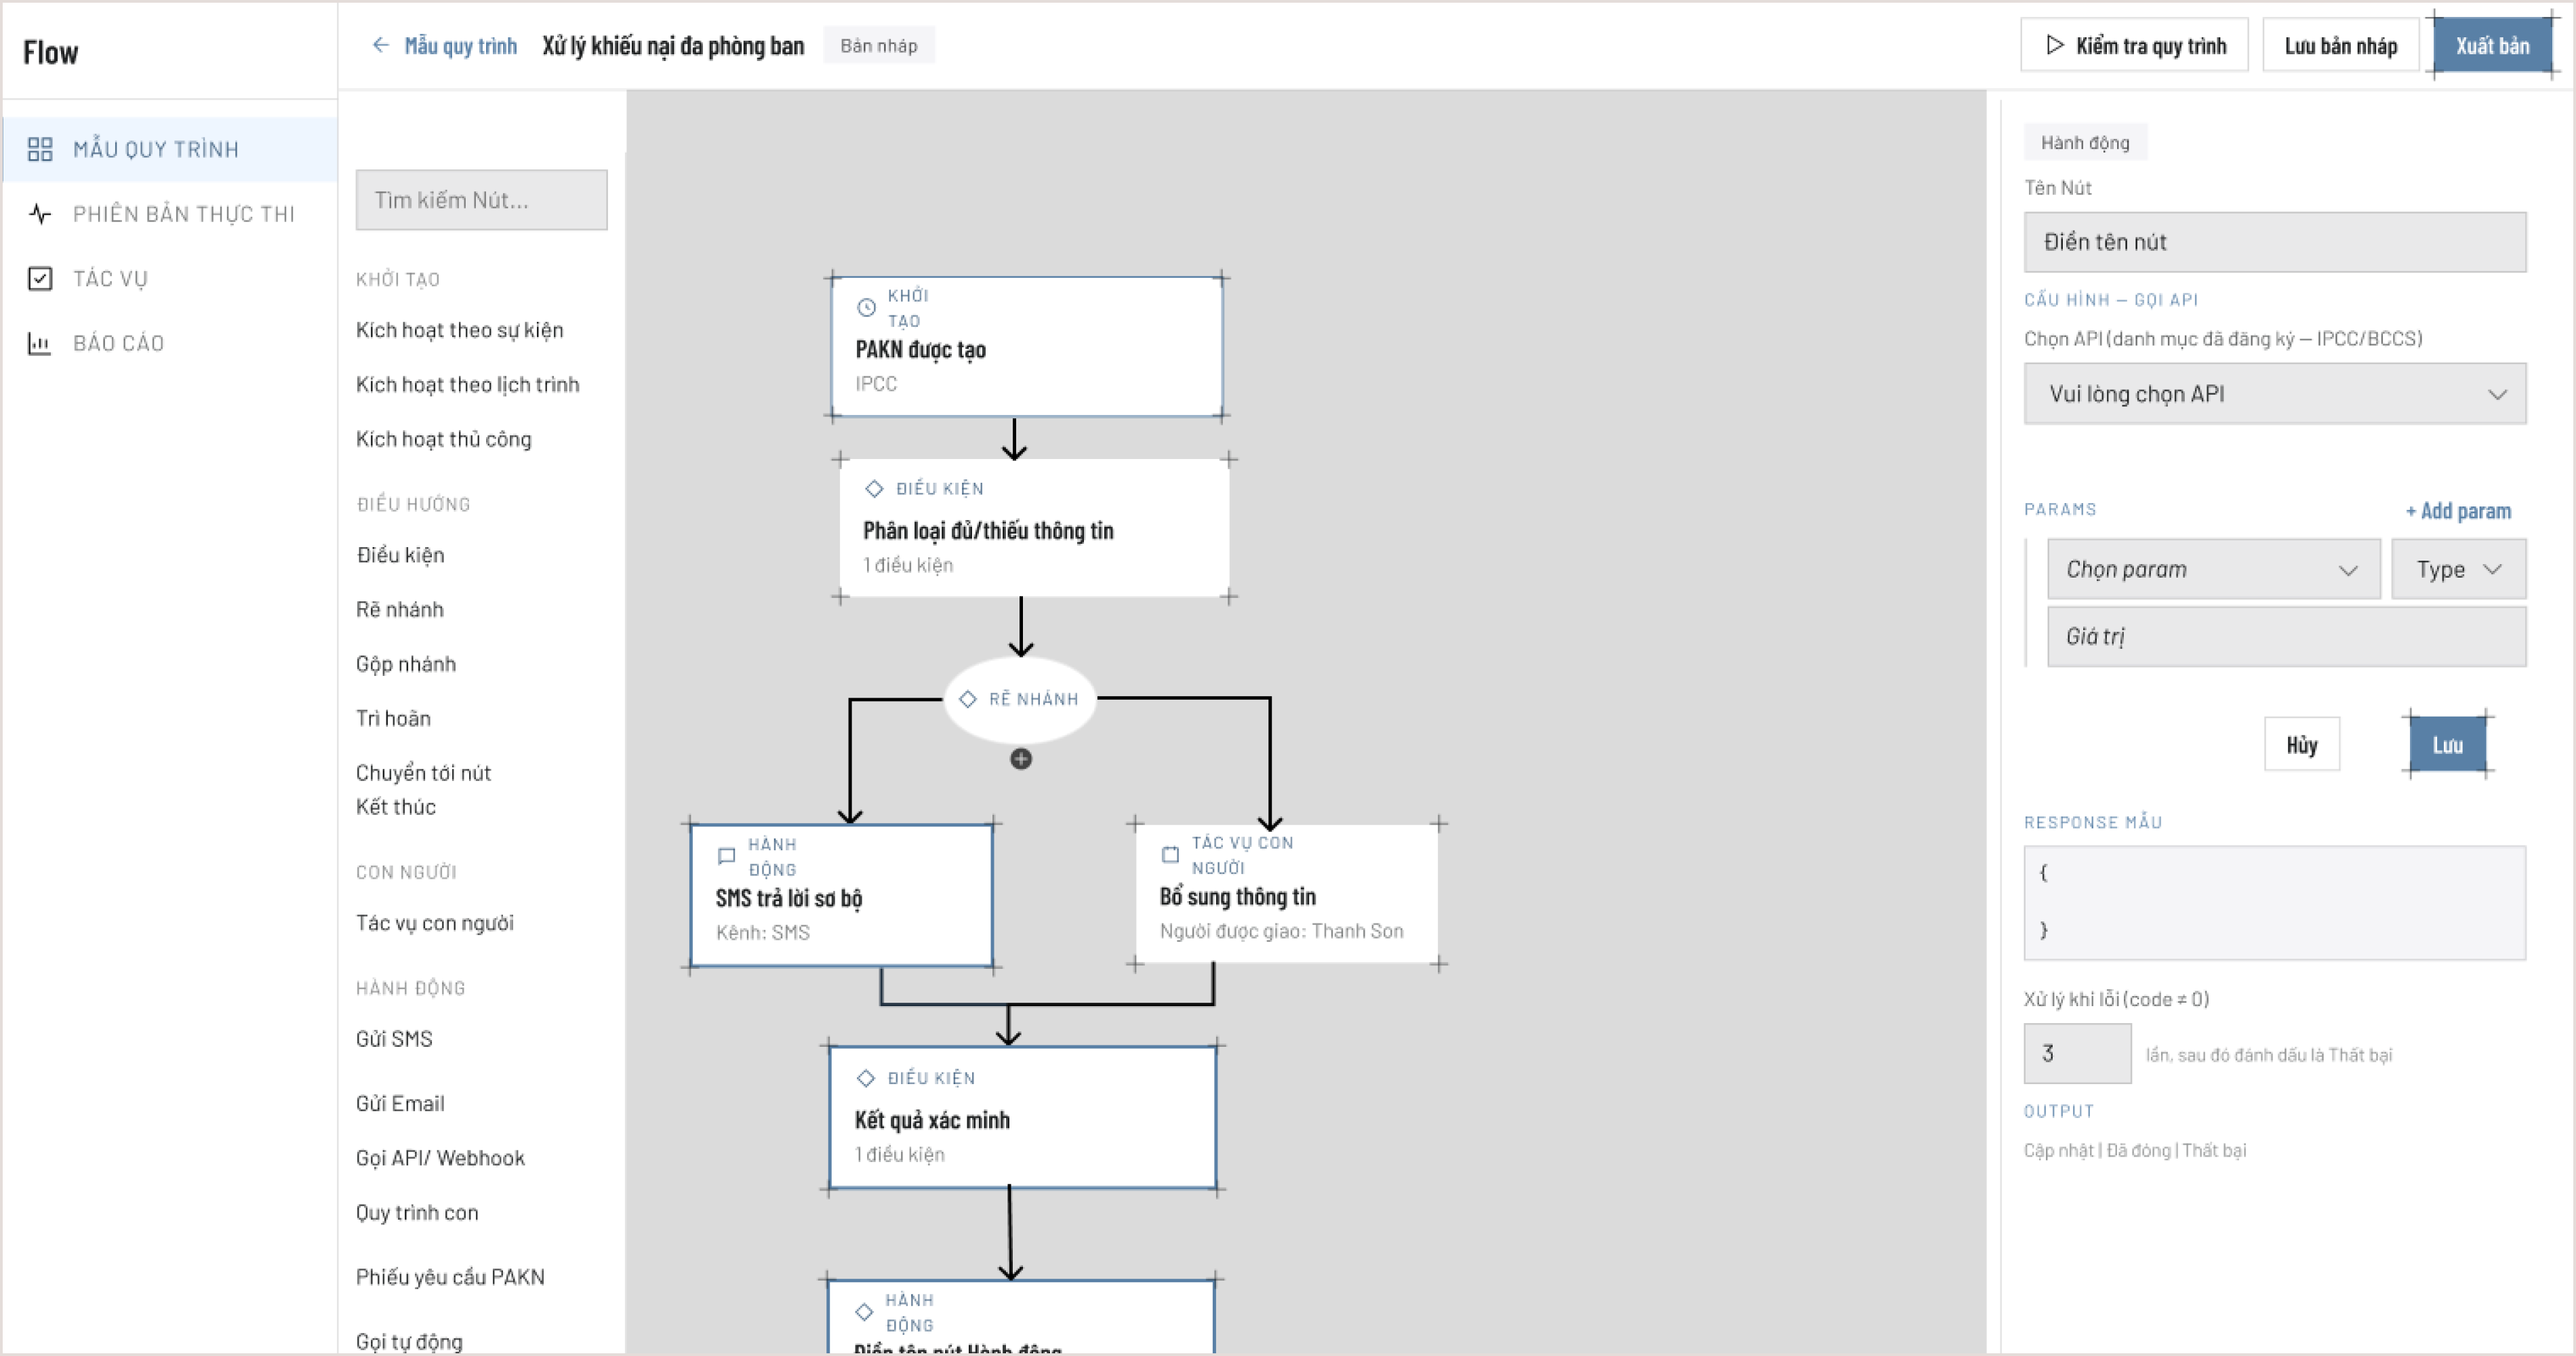This screenshot has height=1356, width=2576.
Task: Click the + Add param link
Action: coord(2458,511)
